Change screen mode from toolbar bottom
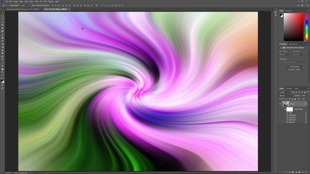310x174 pixels. pos(2,88)
